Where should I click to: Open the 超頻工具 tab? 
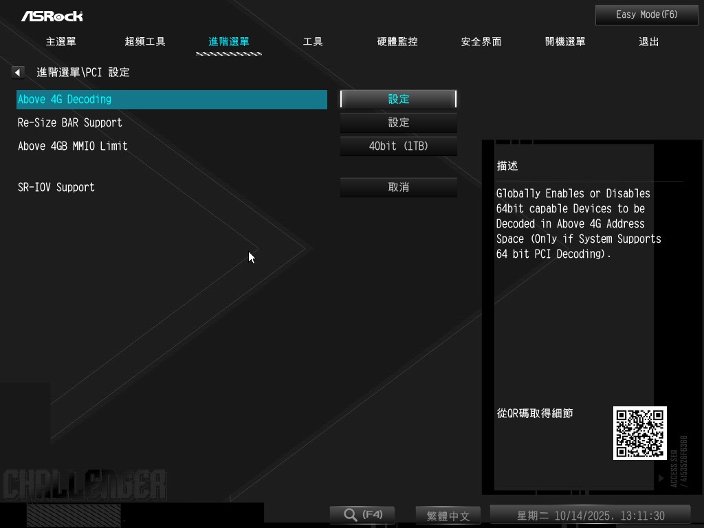pos(145,41)
